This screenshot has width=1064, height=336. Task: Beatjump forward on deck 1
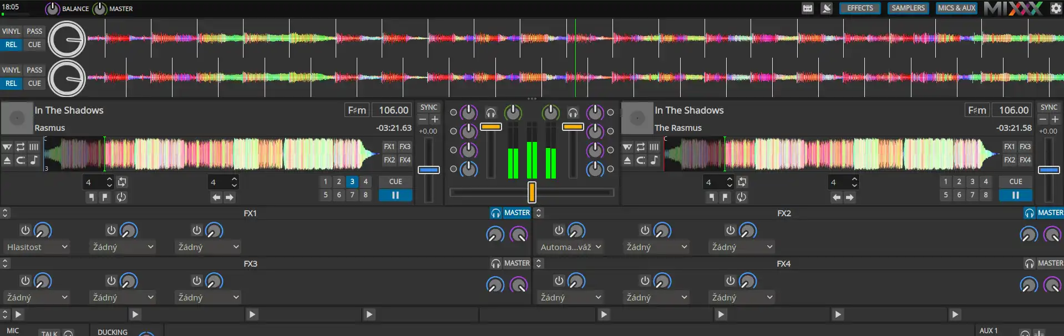click(x=230, y=197)
